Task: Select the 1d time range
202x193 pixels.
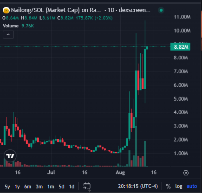Action: 72,187
